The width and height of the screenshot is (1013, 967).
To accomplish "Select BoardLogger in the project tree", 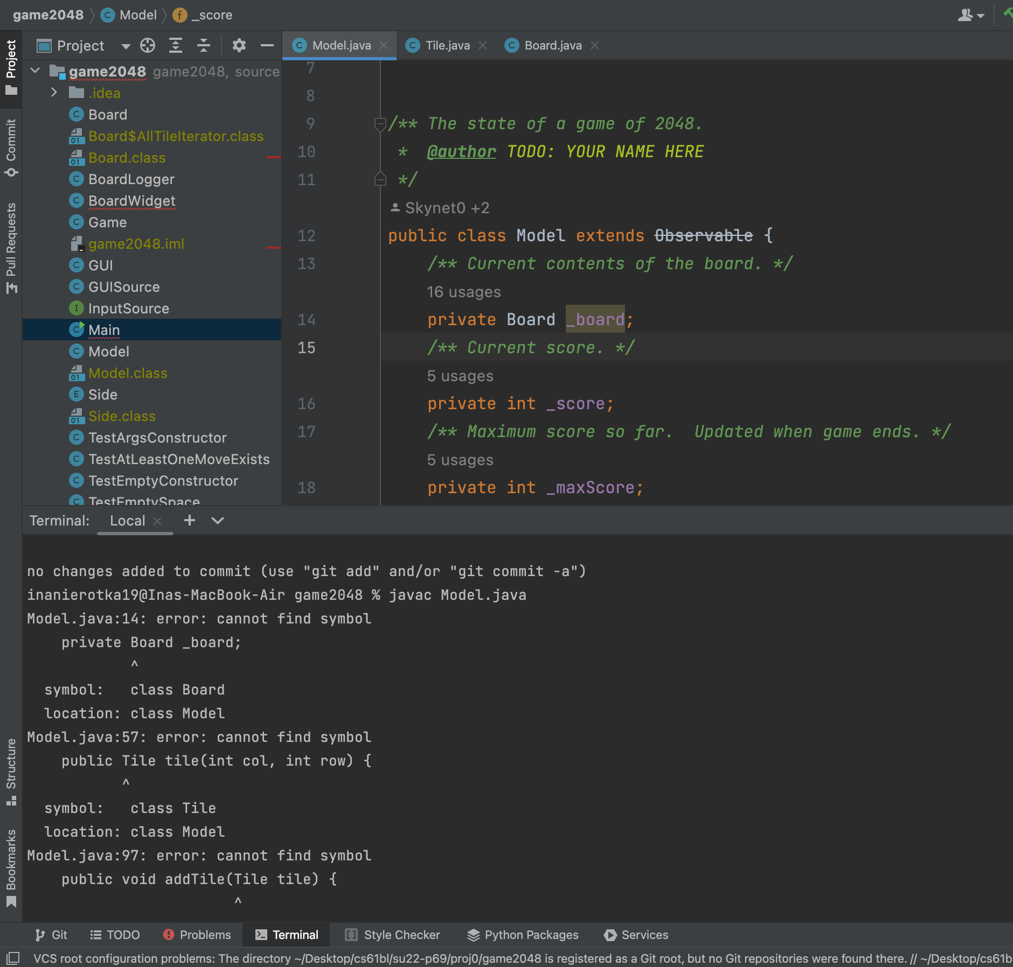I will (131, 179).
